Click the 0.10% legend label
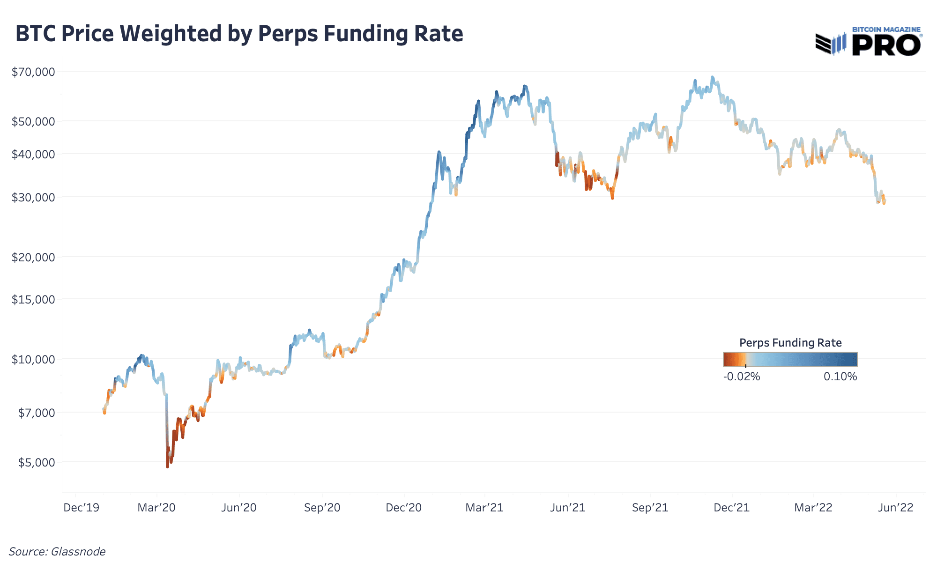937x562 pixels. click(840, 377)
